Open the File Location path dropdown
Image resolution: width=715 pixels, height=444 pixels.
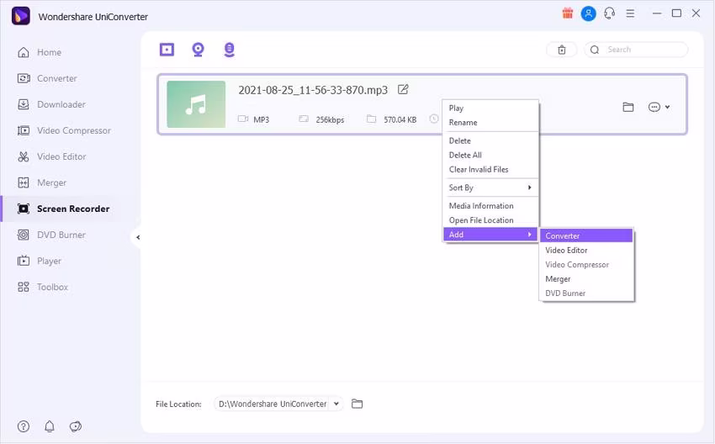[x=336, y=404]
